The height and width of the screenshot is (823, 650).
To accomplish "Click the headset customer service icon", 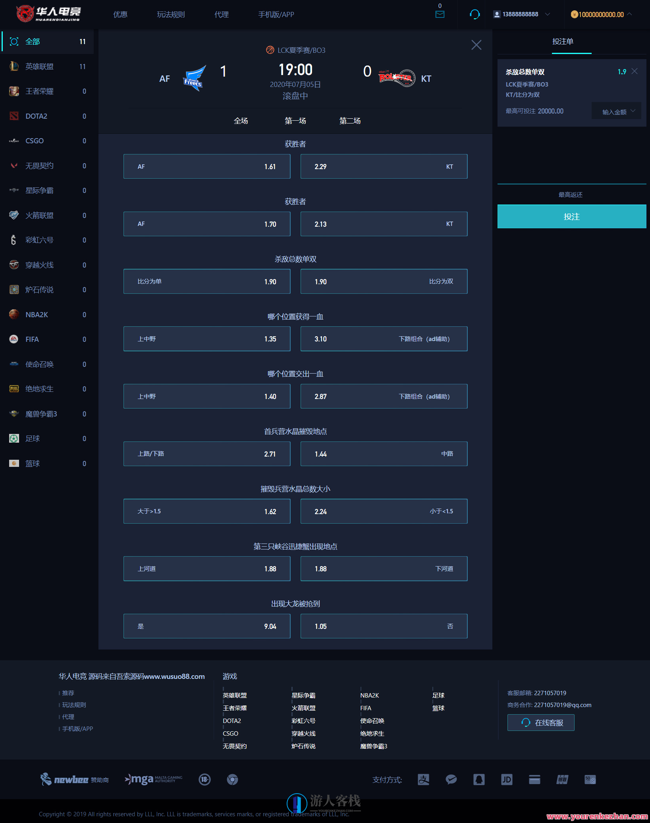I will [474, 15].
